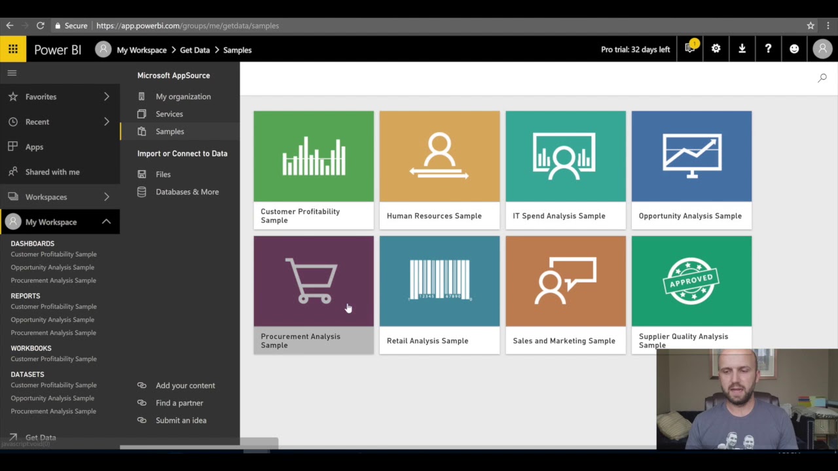Toggle the hamburger navigation menu
Screen dimensions: 838x471
(x=12, y=73)
